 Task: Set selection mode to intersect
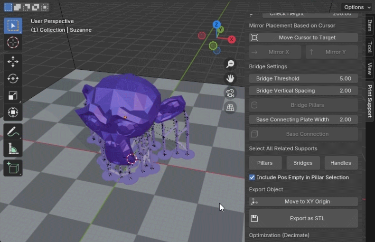coord(45,7)
